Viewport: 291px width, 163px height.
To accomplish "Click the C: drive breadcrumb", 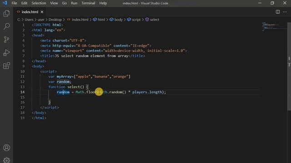I will tap(19, 19).
